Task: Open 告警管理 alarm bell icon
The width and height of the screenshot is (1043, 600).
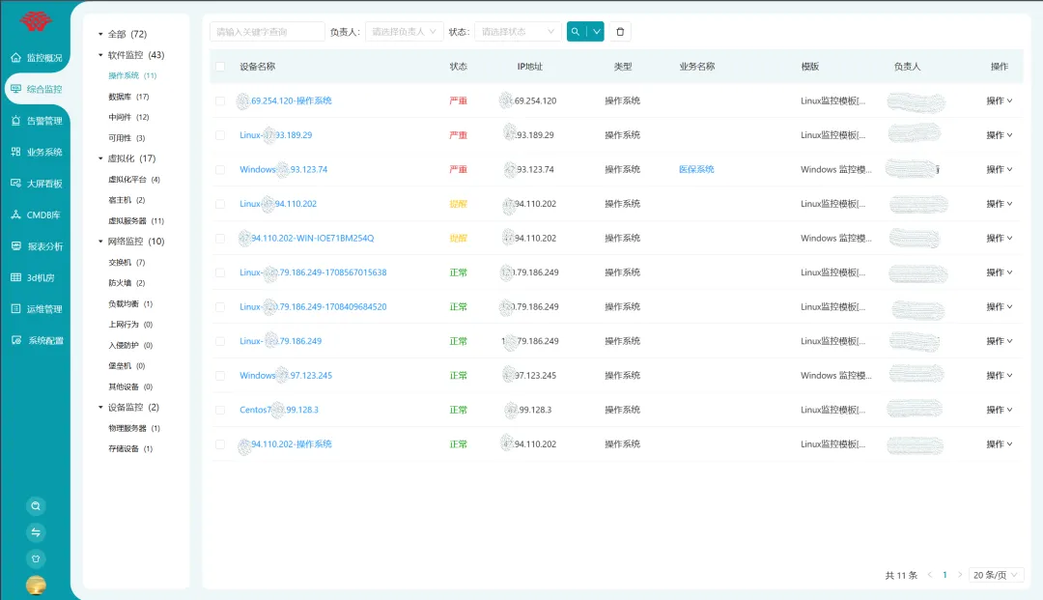Action: [x=16, y=121]
